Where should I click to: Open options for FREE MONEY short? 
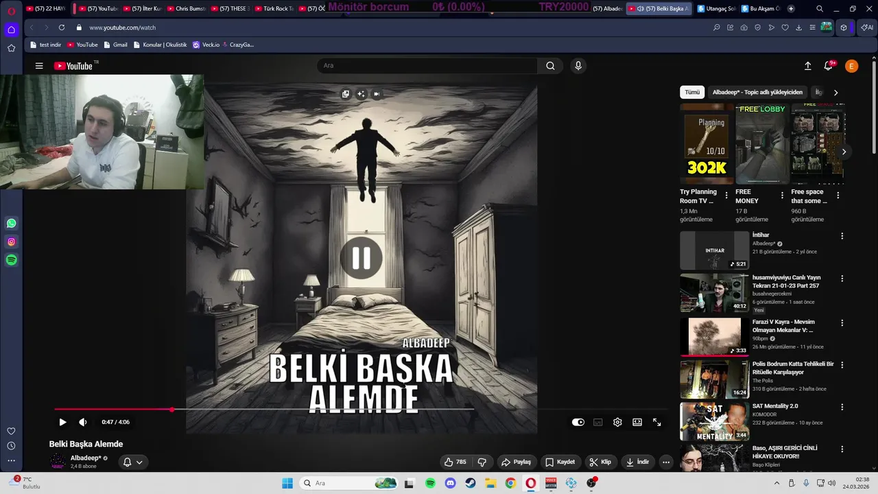tap(782, 196)
